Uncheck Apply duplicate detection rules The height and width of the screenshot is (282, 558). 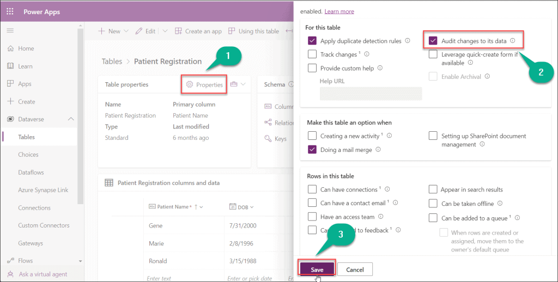pyautogui.click(x=312, y=40)
